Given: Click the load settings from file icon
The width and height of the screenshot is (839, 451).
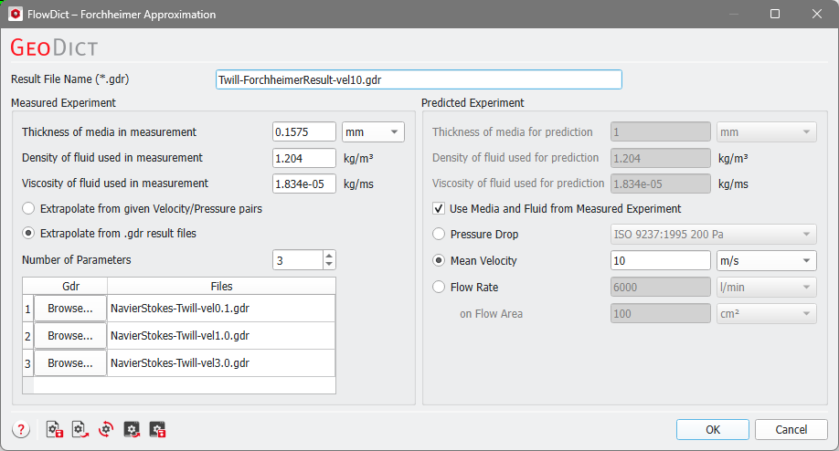Looking at the screenshot, I should click(80, 429).
